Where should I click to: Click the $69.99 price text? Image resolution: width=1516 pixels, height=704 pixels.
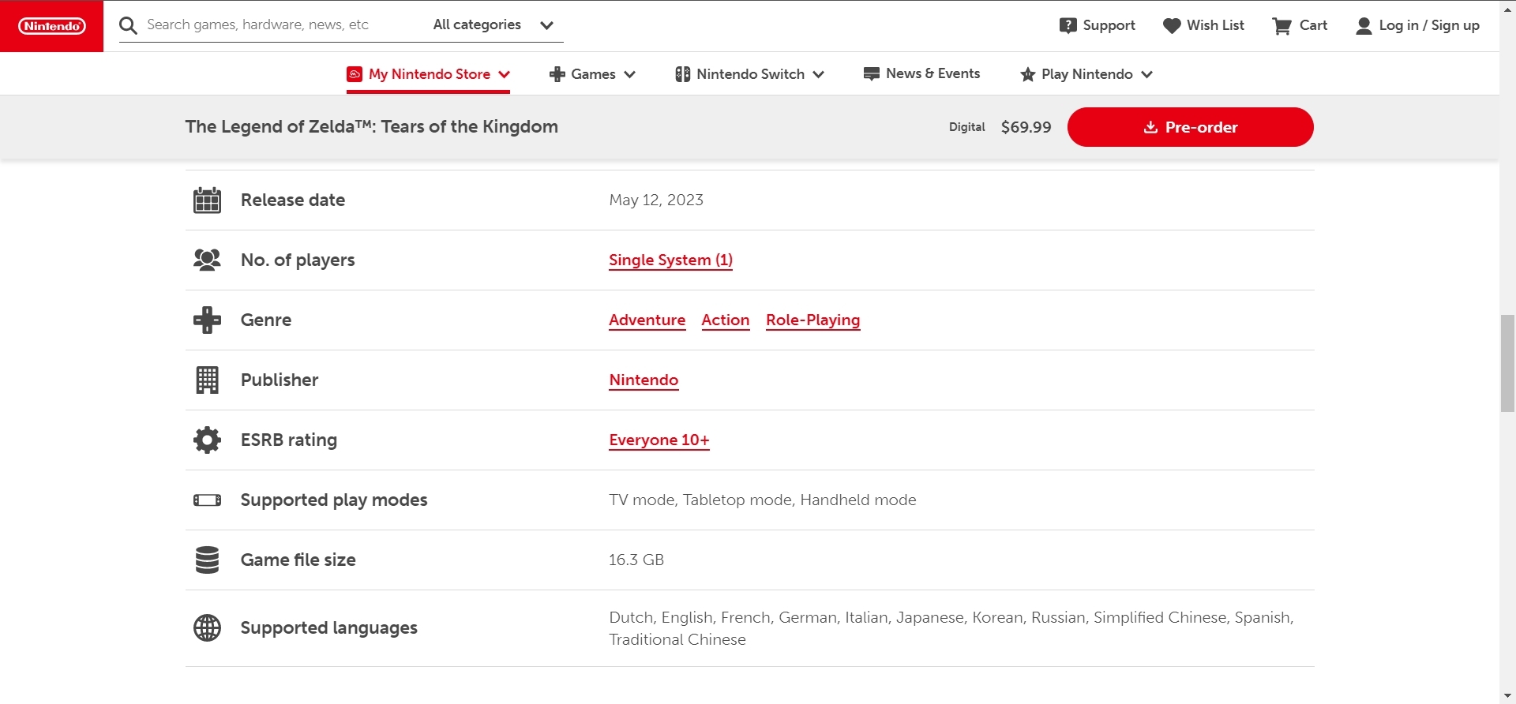pos(1026,127)
